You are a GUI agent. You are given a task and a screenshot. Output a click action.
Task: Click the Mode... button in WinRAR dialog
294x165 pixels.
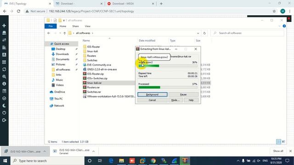(x=175, y=100)
